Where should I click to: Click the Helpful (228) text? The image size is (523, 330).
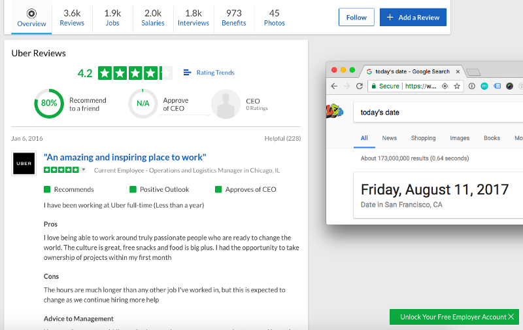[282, 138]
